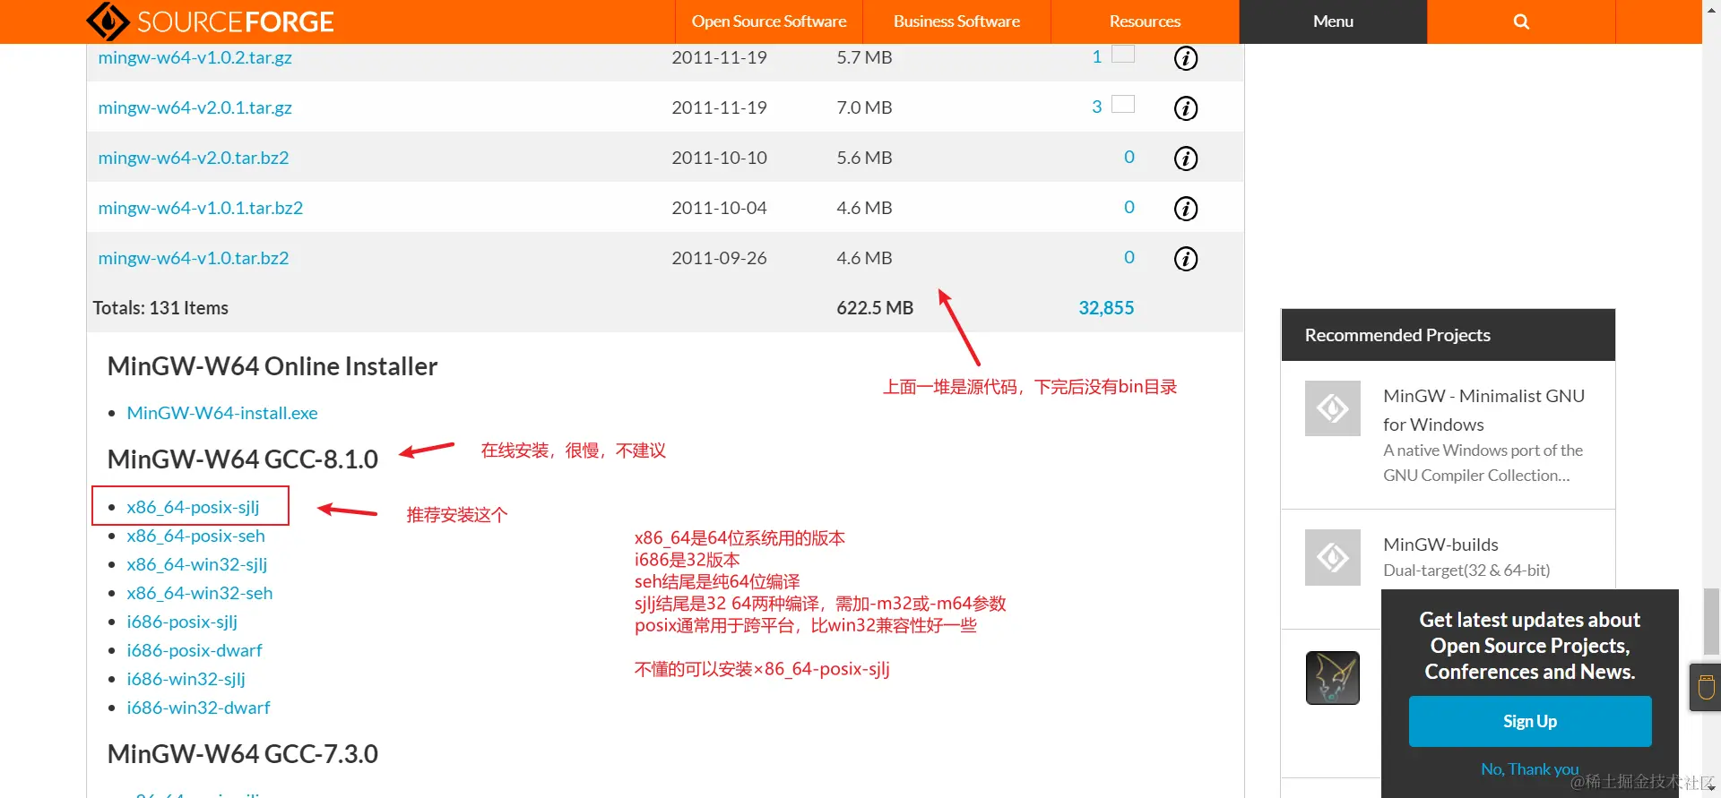Viewport: 1721px width, 798px height.
Task: Open the i686-win32-sjlj link
Action: [x=186, y=679]
